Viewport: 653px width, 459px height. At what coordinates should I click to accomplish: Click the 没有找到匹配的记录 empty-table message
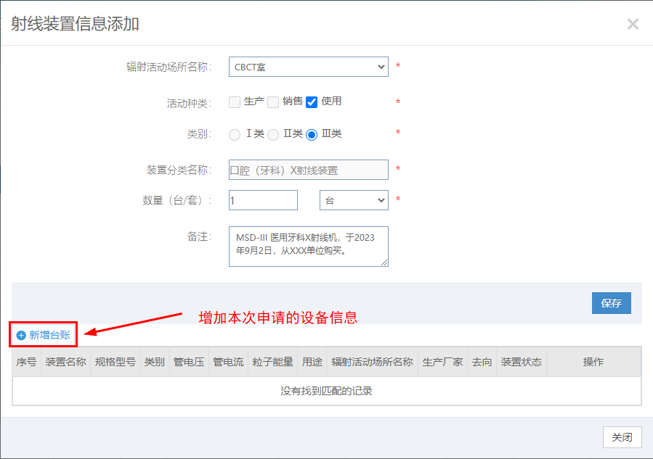tap(327, 391)
